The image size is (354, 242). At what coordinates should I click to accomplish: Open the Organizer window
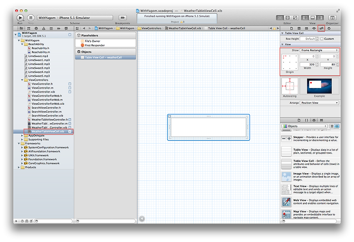pos(332,18)
